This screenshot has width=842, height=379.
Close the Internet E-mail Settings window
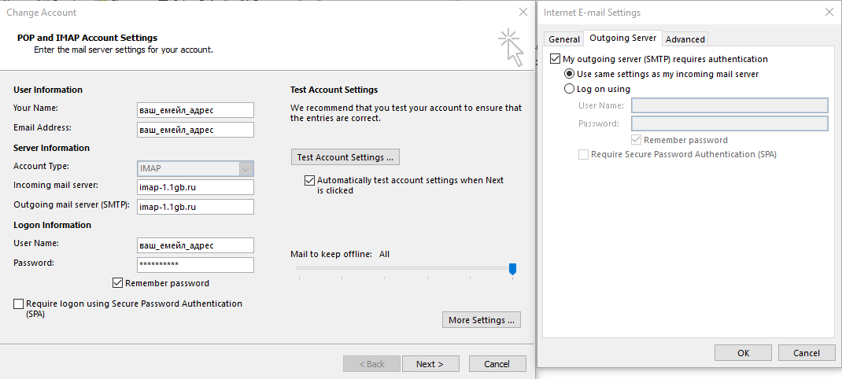pos(829,13)
